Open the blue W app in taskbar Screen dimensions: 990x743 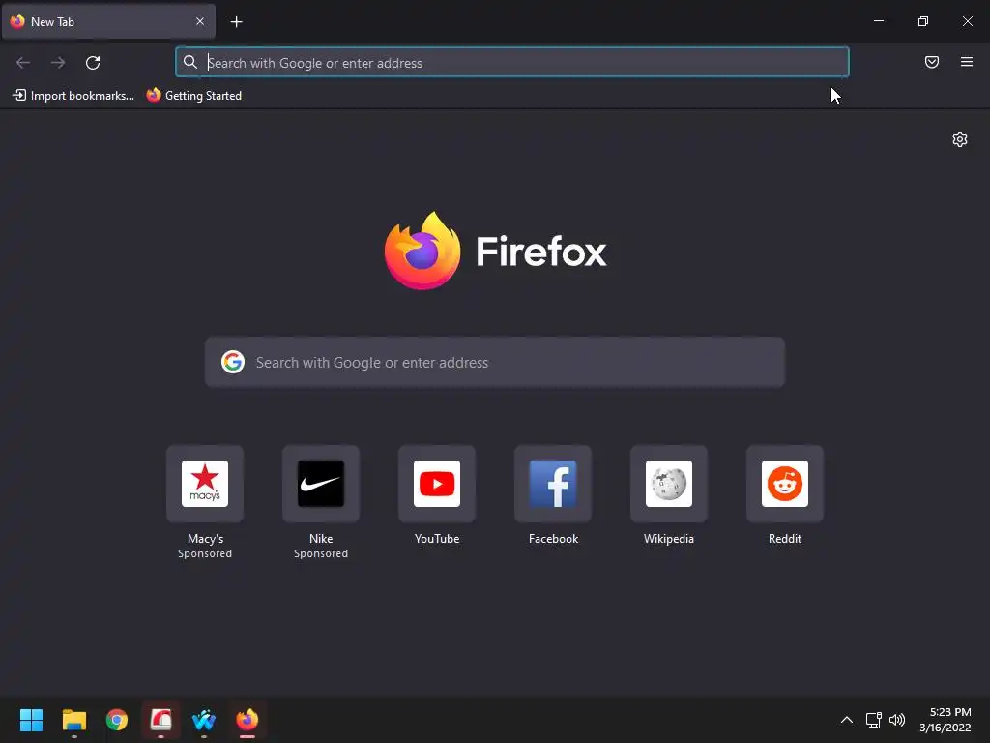pyautogui.click(x=203, y=720)
